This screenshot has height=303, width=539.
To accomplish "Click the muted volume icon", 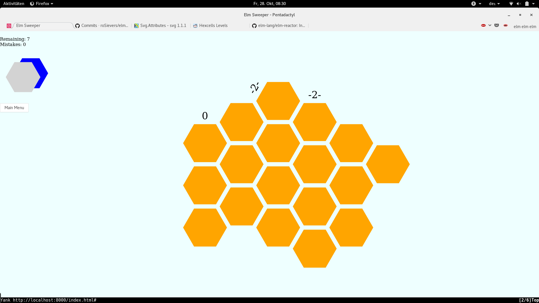I will pyautogui.click(x=519, y=4).
